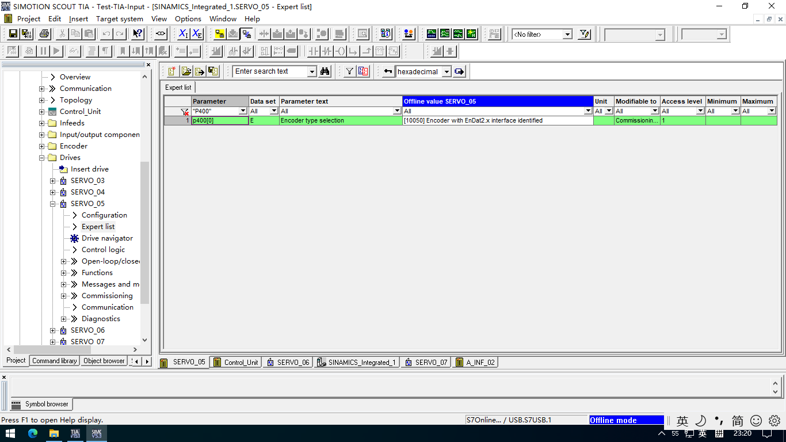Open the Project menu
The width and height of the screenshot is (786, 442).
(x=29, y=18)
